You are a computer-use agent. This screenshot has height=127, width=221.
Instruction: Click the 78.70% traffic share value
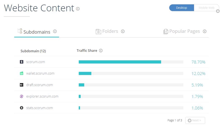pos(198,62)
